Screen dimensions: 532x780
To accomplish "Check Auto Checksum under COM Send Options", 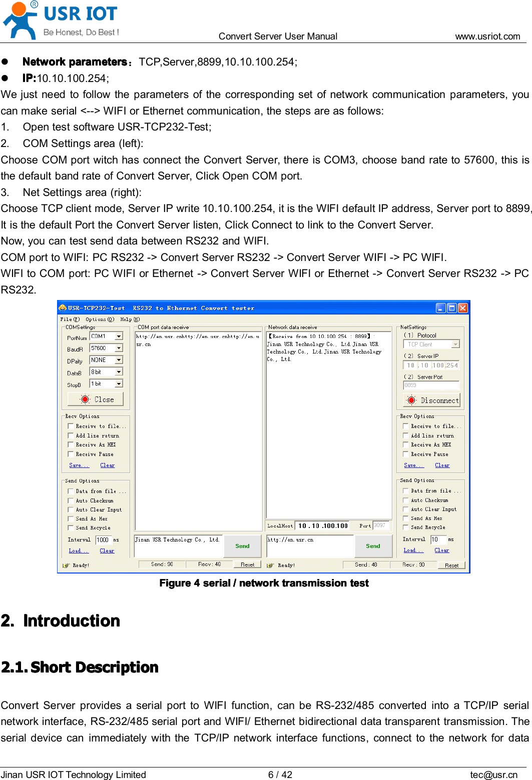I will click(71, 500).
